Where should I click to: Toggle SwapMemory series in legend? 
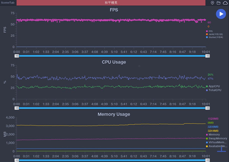(x=216, y=138)
